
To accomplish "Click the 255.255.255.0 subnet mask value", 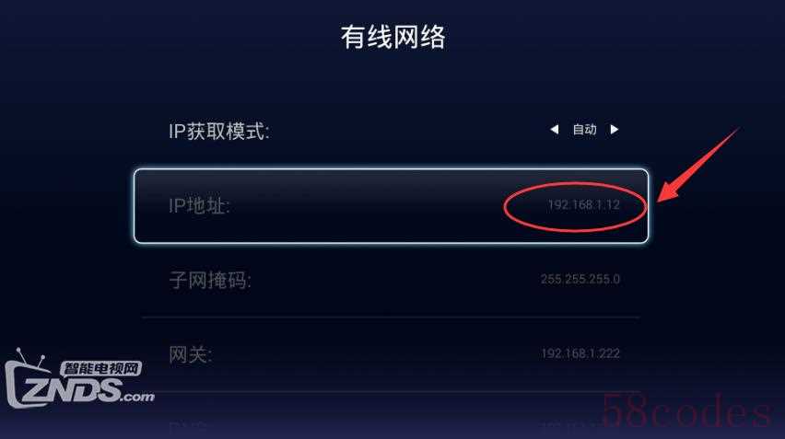I will click(x=580, y=279).
